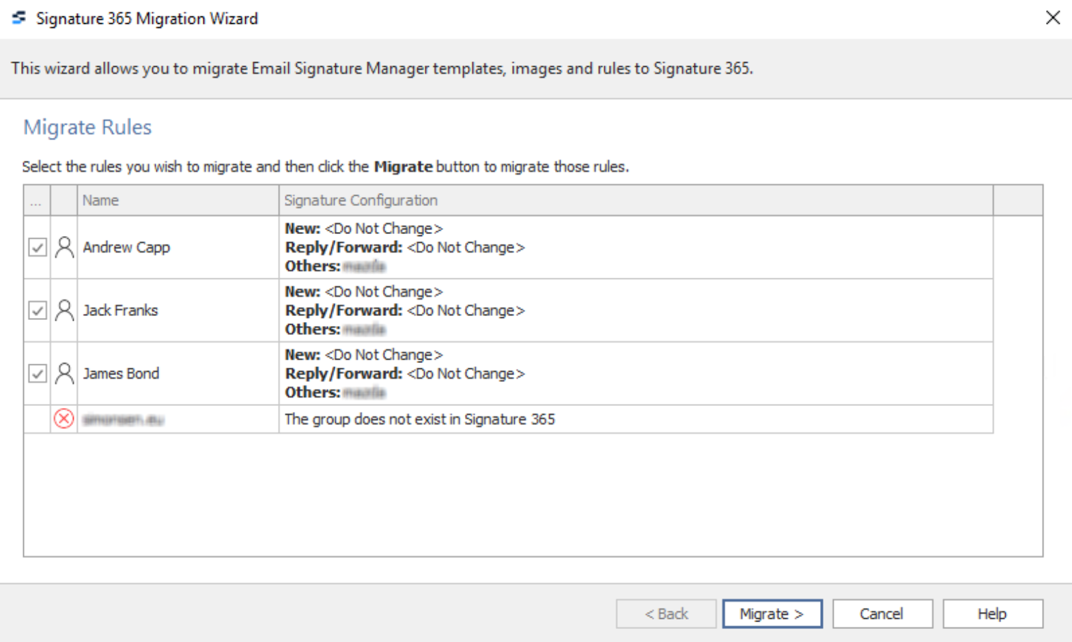
Task: Uncheck the Andrew Capp rule checkbox
Action: click(38, 247)
